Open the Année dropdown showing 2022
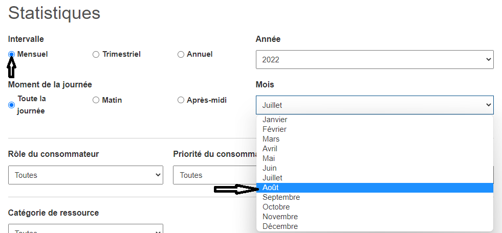The width and height of the screenshot is (502, 233). pos(375,59)
